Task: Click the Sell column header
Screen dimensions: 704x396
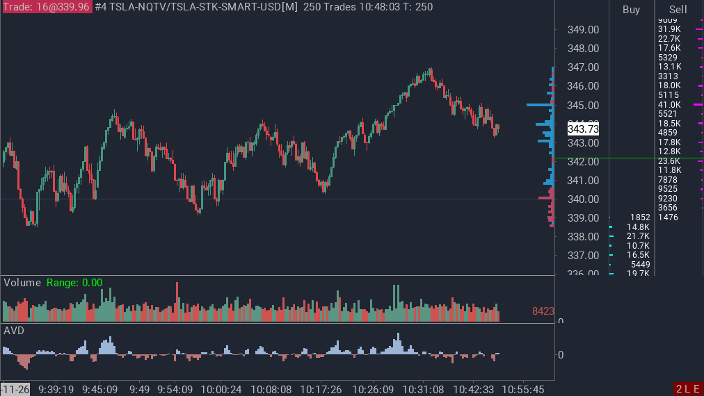Action: [678, 10]
